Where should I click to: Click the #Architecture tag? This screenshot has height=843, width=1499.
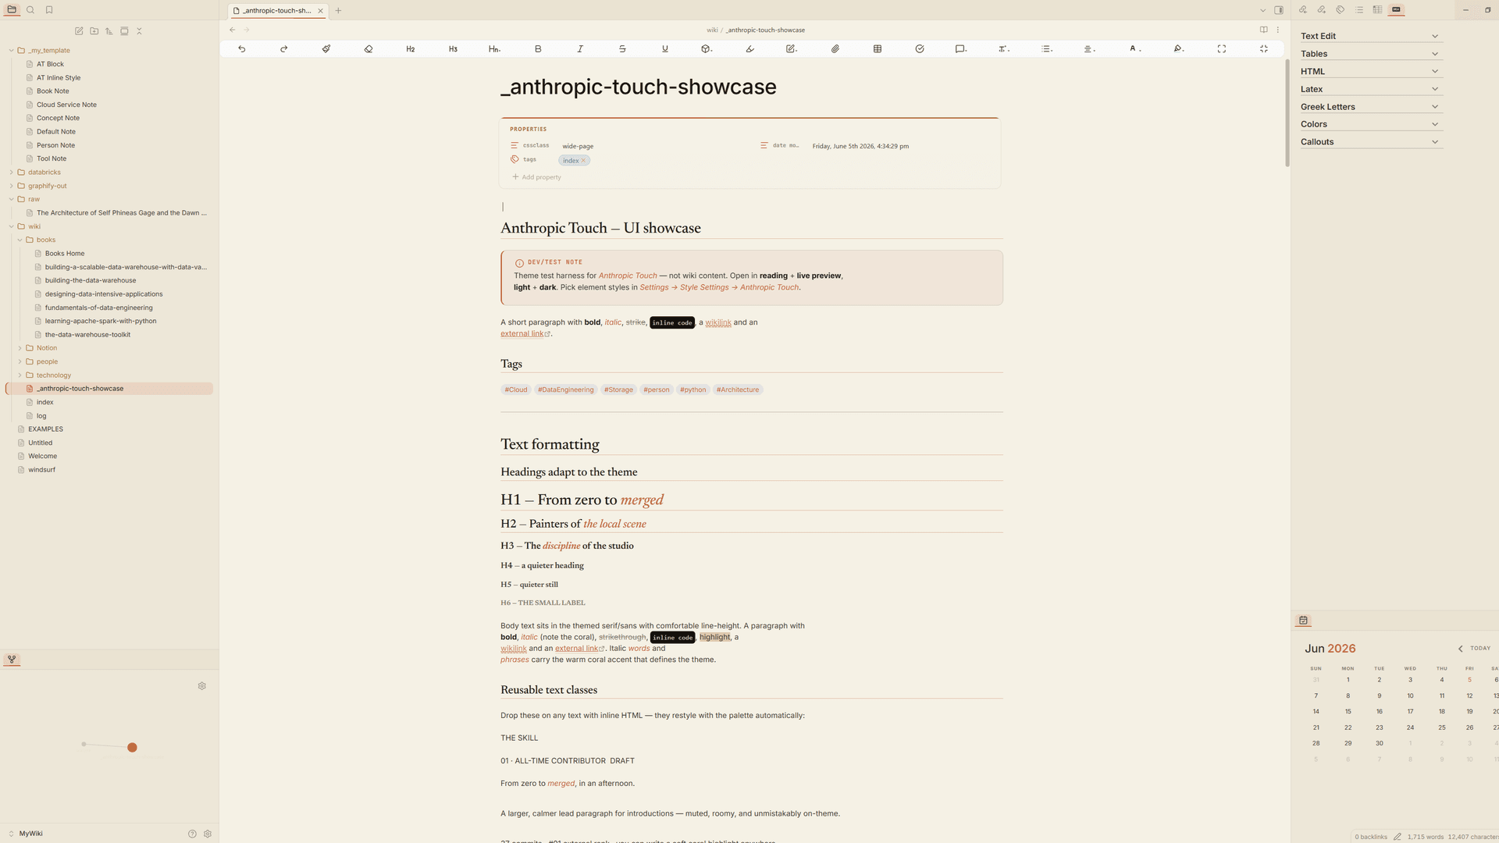(738, 389)
